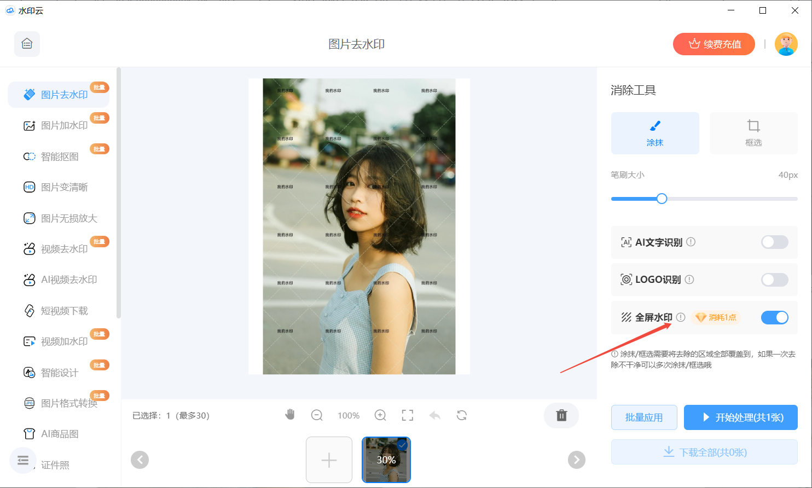Fit the image to screen
The width and height of the screenshot is (812, 488).
pos(407,415)
